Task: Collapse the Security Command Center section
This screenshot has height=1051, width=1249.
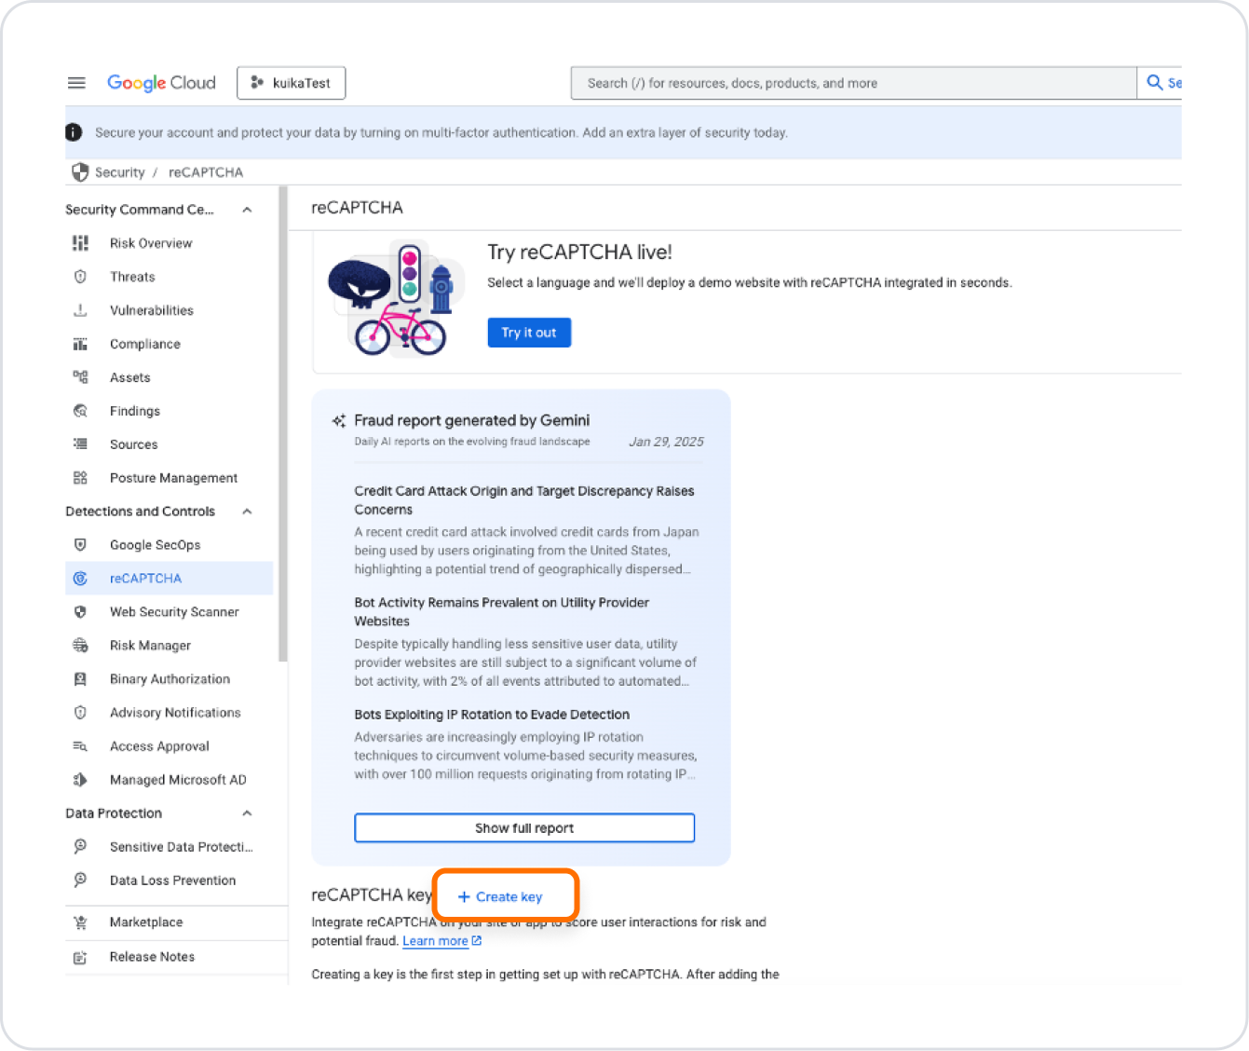Action: [x=247, y=210]
